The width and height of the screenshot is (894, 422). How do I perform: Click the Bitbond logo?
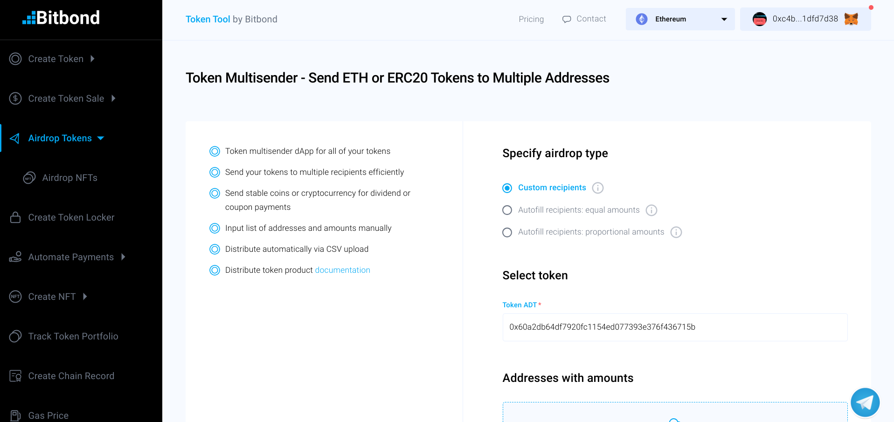(61, 18)
